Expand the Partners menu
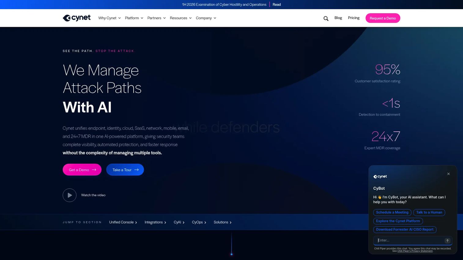This screenshot has height=260, width=463. (157, 18)
